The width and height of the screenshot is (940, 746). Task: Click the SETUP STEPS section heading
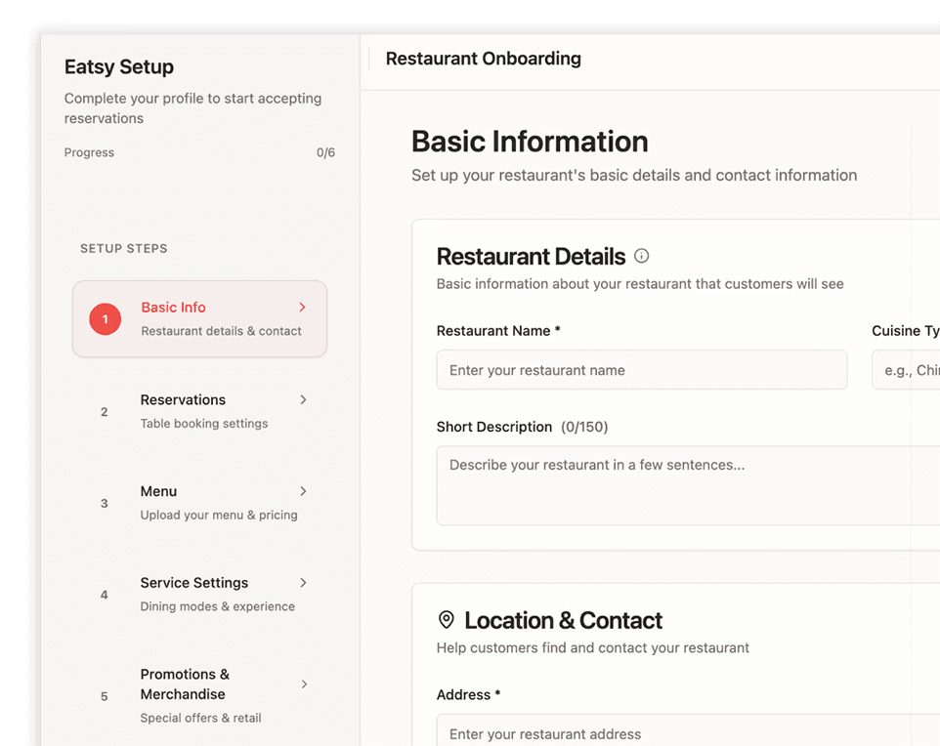pos(124,249)
